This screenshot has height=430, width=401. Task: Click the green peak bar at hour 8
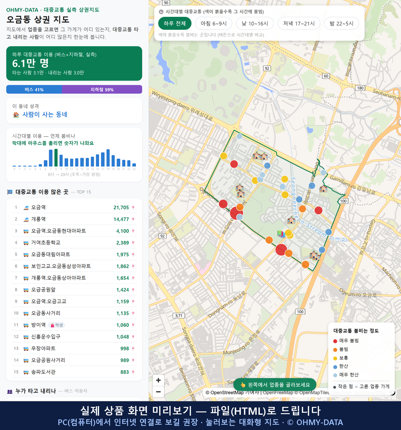tap(56, 158)
